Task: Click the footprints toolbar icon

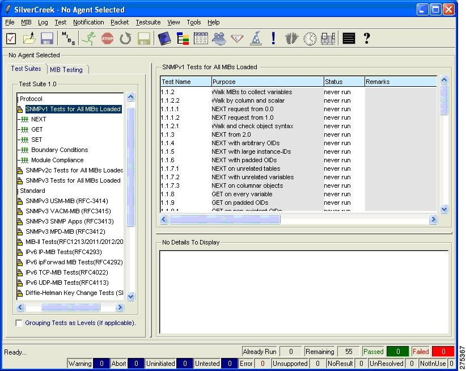Action: (291, 39)
